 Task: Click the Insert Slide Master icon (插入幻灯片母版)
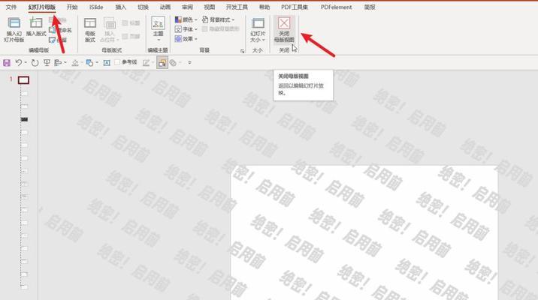tap(14, 23)
